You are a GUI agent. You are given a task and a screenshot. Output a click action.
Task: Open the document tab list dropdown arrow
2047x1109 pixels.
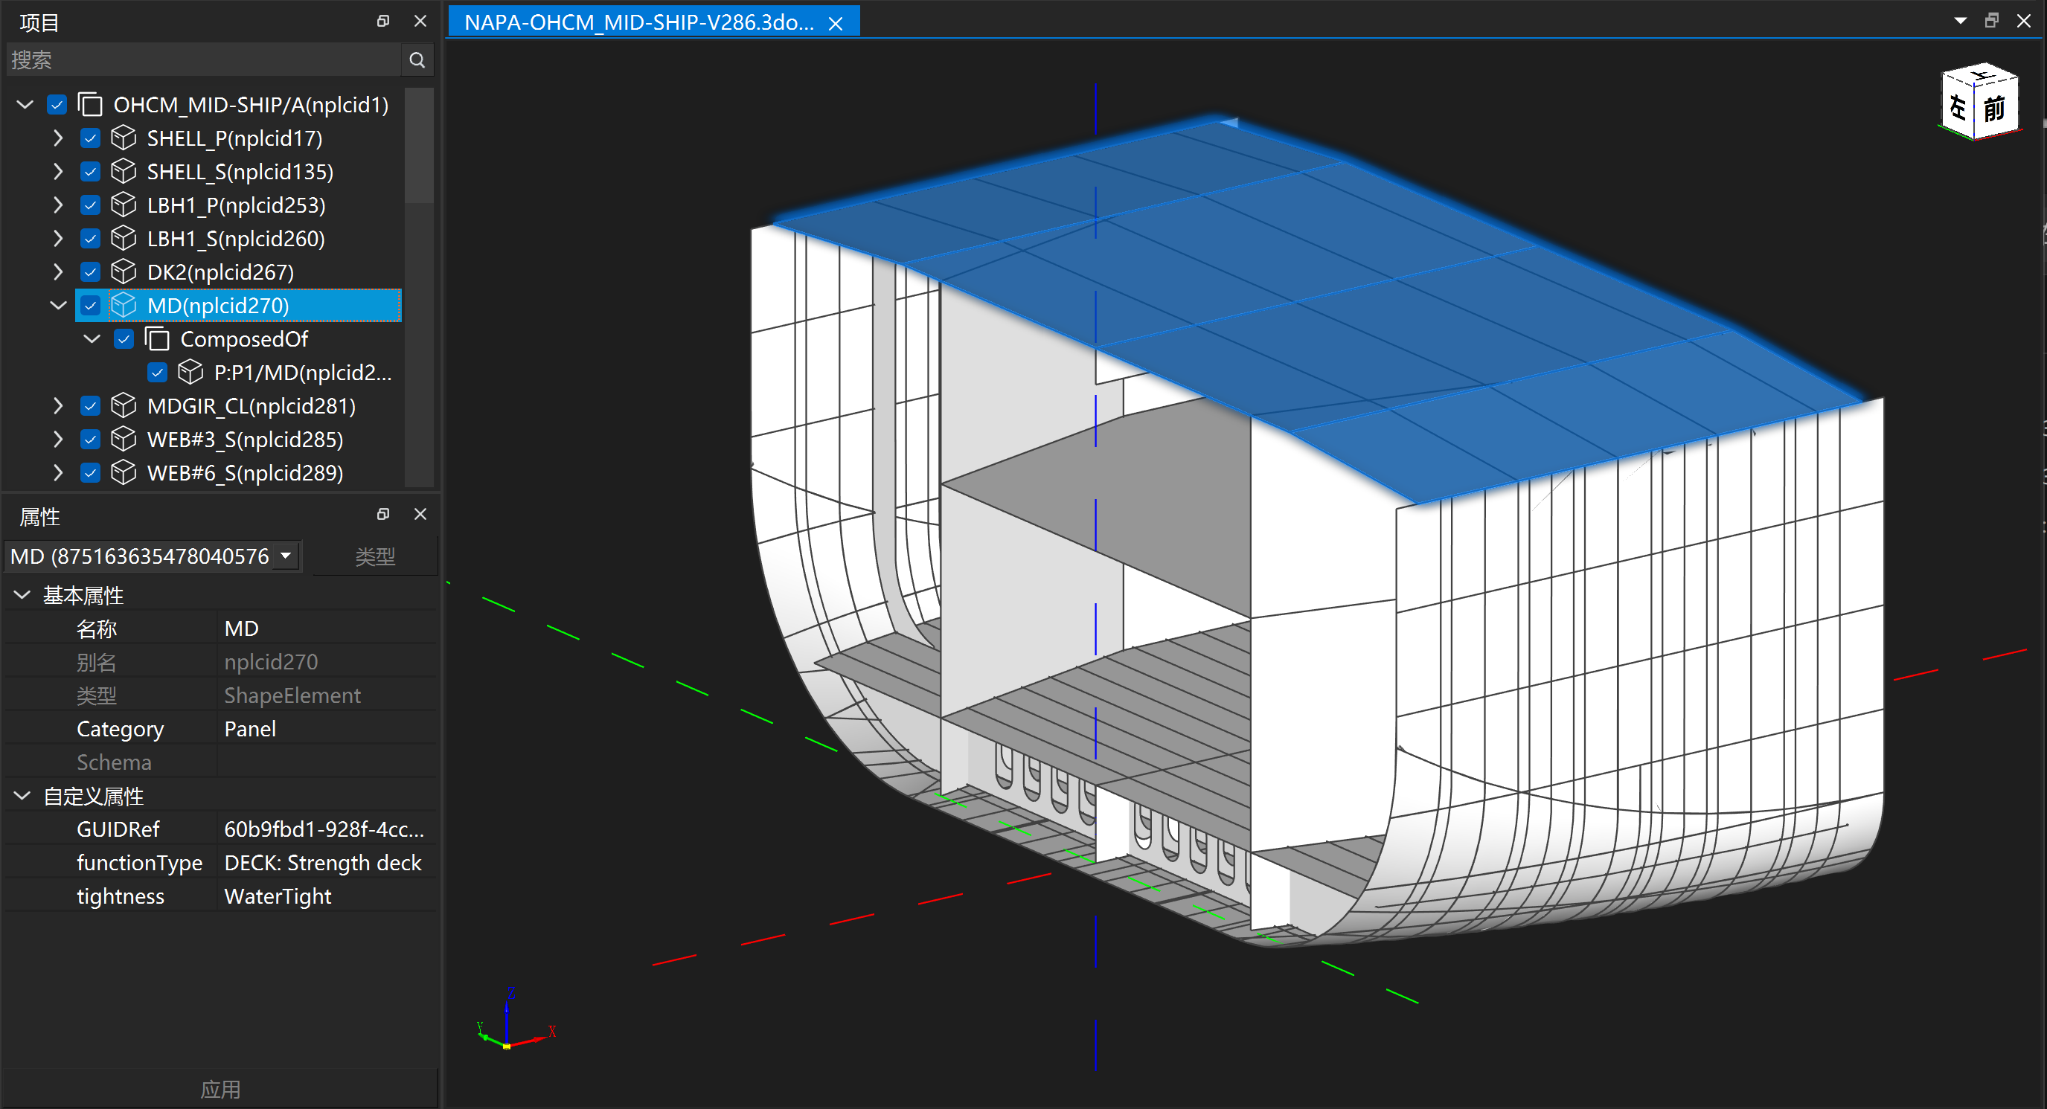point(1961,22)
